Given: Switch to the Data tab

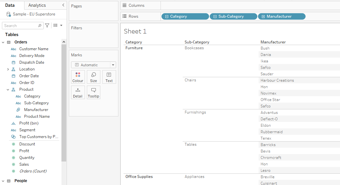Looking at the screenshot, I should pyautogui.click(x=10, y=5).
